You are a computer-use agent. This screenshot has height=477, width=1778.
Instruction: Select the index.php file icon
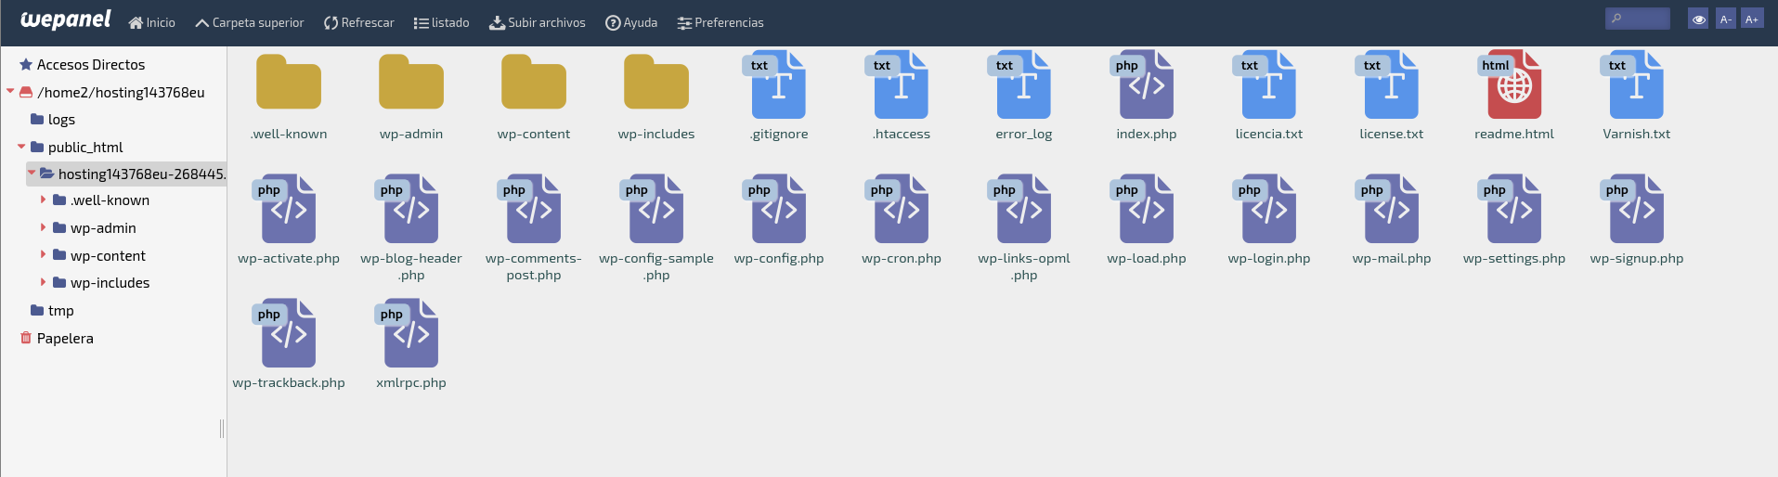[x=1141, y=84]
